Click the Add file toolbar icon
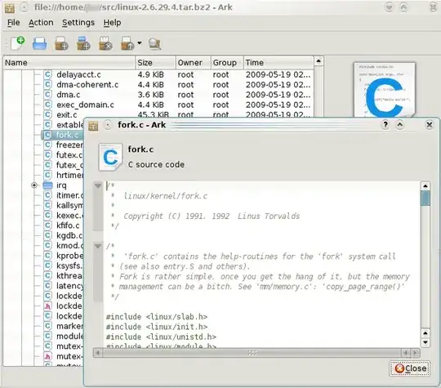441x388 pixels. 61,43
